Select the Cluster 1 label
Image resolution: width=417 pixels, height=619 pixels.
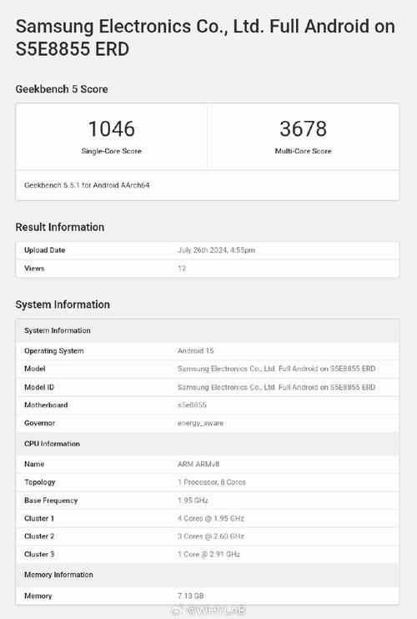39,518
